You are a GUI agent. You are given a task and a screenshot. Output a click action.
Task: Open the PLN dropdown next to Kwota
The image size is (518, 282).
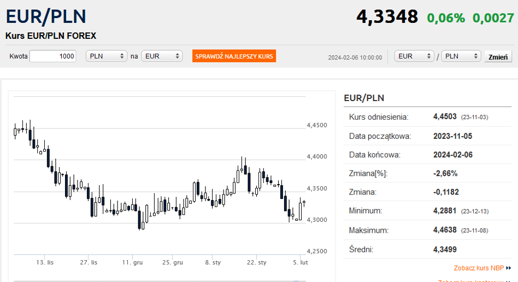coord(107,56)
